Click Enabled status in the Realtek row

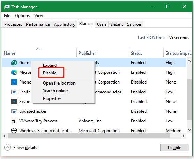138,92
